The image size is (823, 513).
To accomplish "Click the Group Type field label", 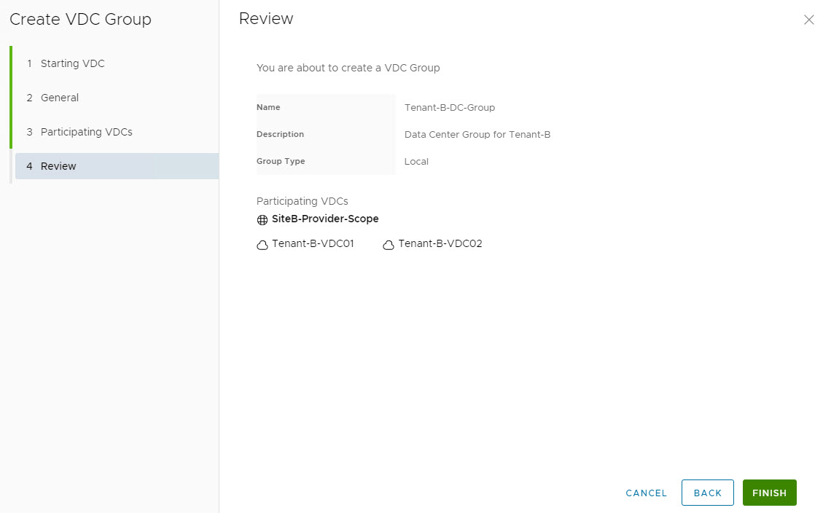I will pos(281,161).
